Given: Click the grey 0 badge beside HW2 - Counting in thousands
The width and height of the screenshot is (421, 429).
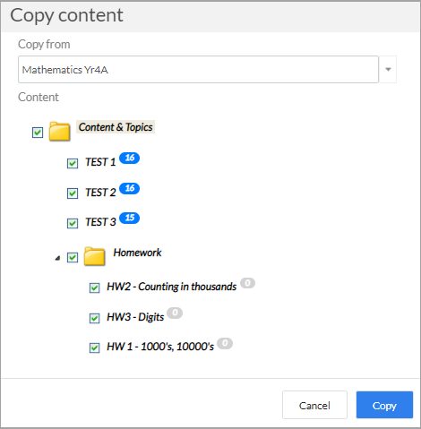Looking at the screenshot, I should (x=248, y=283).
